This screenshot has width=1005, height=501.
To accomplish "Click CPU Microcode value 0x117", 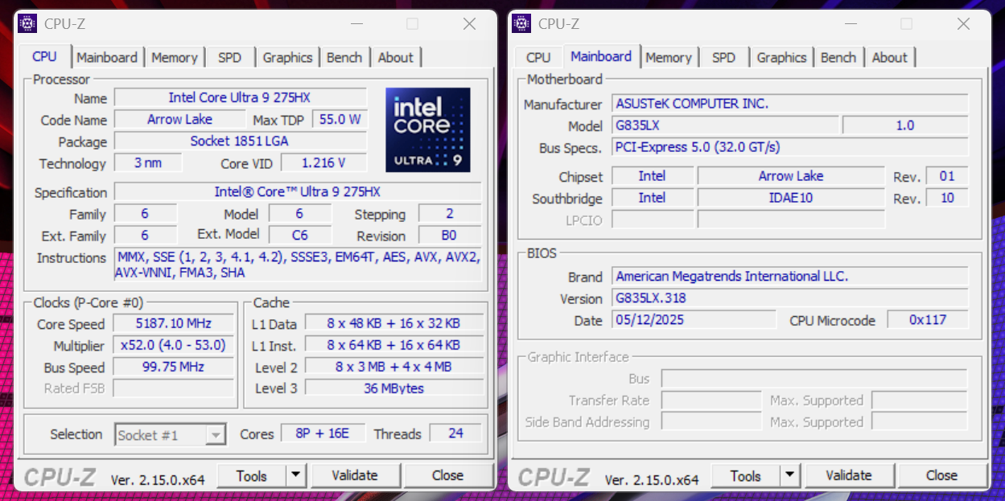I will 928,319.
